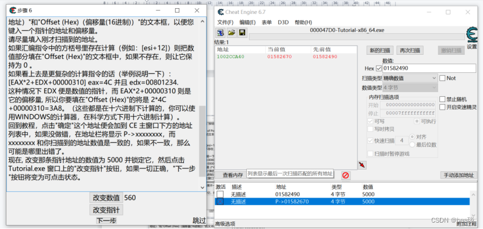
Task: Open the 扫描类型 dropdown
Action: pyautogui.click(x=410, y=78)
